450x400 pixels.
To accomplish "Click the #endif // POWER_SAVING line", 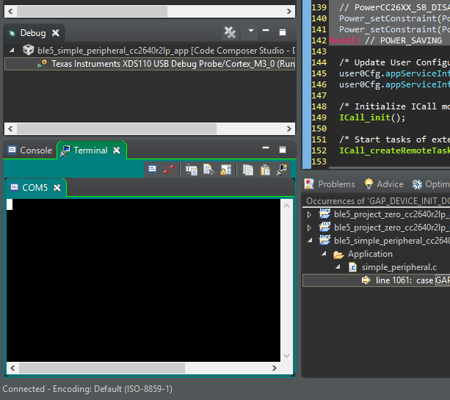I will coord(385,40).
